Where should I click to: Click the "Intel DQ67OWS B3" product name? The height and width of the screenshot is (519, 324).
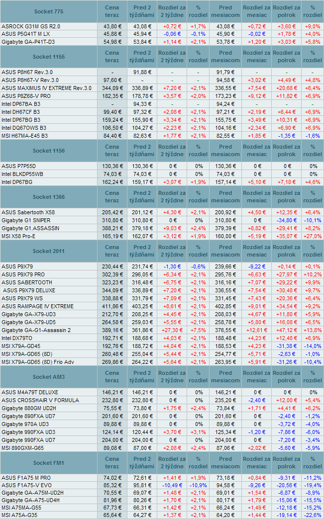point(24,128)
